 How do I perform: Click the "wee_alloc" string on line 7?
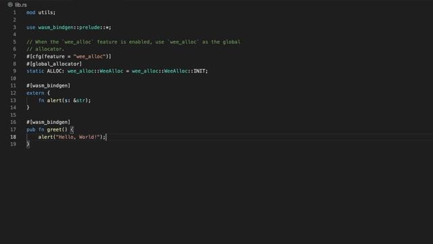tap(89, 56)
